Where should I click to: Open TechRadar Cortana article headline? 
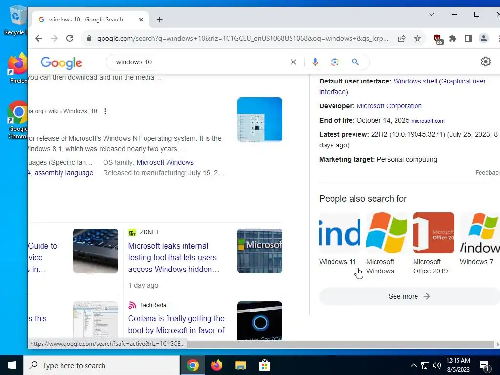point(176,324)
